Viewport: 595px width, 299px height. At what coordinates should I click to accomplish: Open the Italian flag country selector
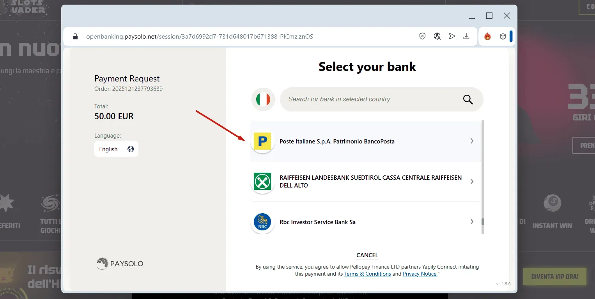[x=263, y=99]
